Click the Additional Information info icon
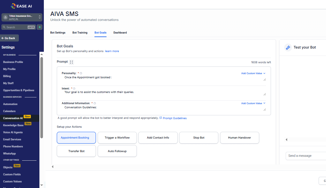326x188 pixels. tap(95, 103)
